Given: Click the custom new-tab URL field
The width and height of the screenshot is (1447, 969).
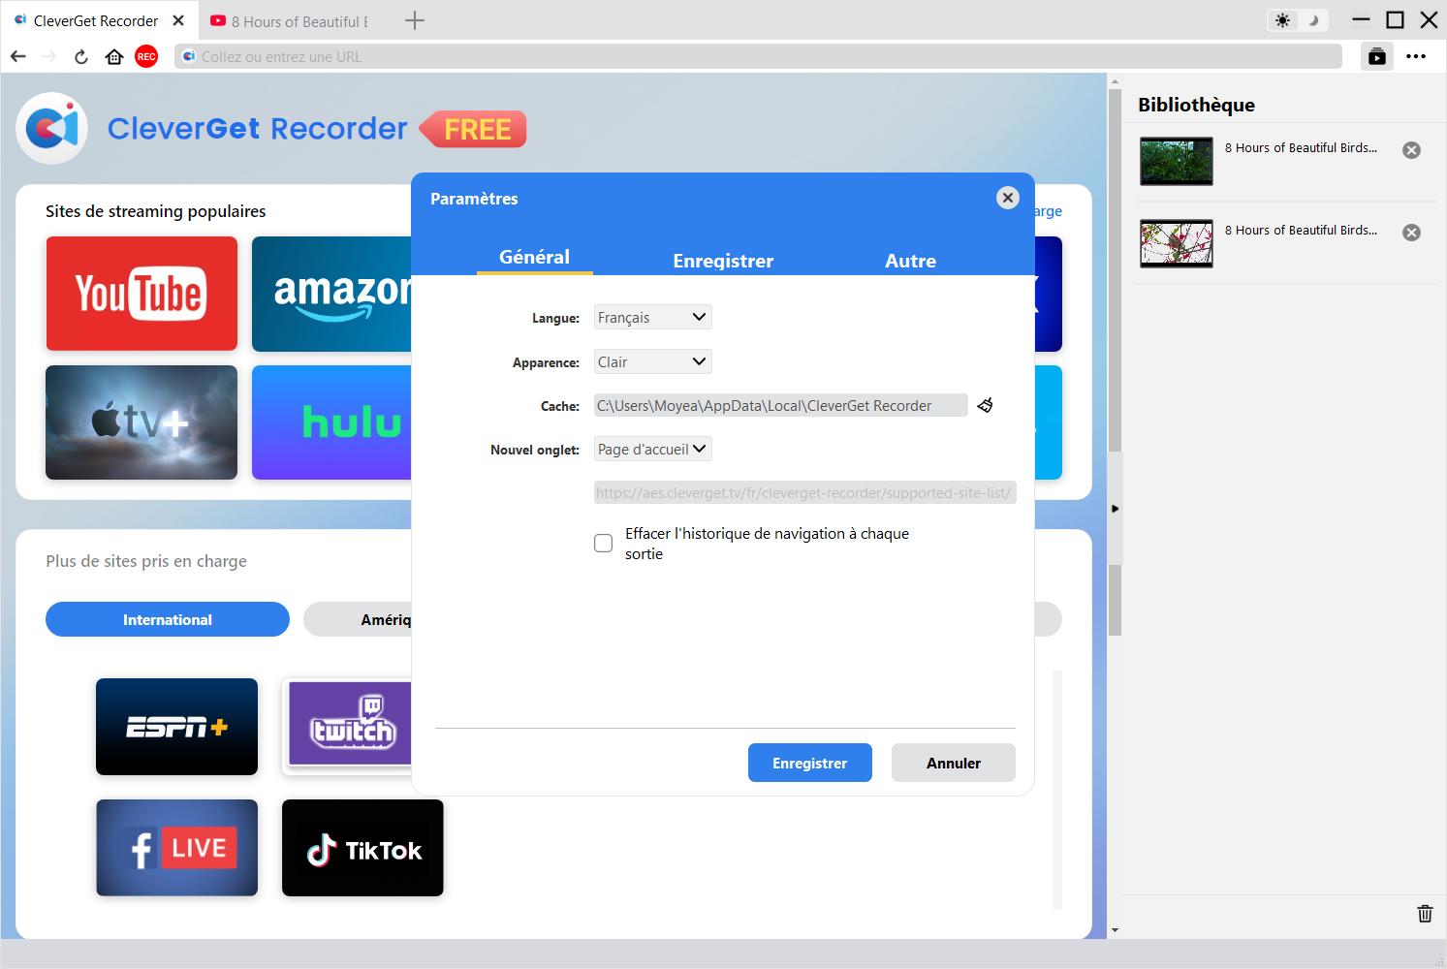Looking at the screenshot, I should 804,492.
